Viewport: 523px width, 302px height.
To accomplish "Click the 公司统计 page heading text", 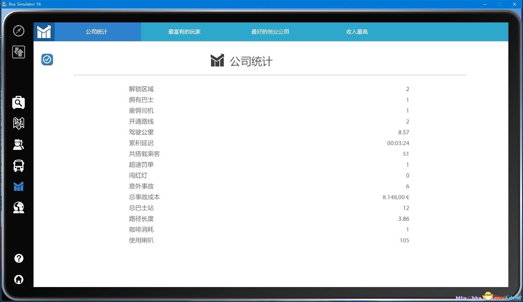I will [251, 61].
